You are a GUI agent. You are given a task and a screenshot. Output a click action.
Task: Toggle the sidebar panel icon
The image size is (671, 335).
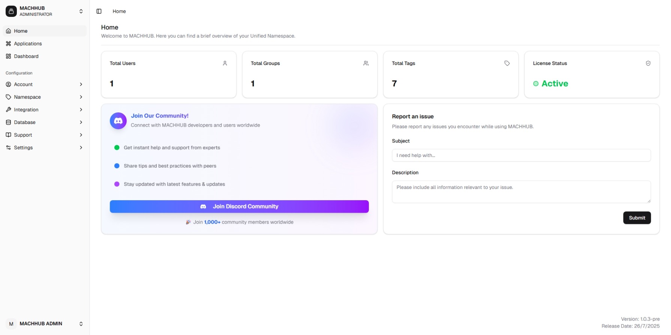point(99,11)
